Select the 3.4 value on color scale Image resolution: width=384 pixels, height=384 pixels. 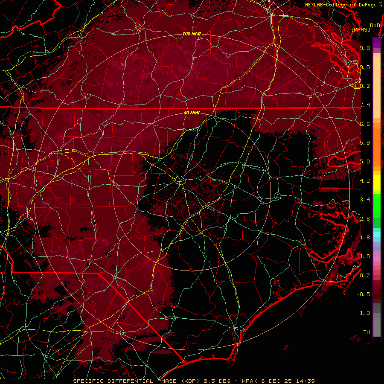(x=365, y=200)
